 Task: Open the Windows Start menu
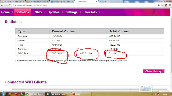pyautogui.click(x=3, y=94)
